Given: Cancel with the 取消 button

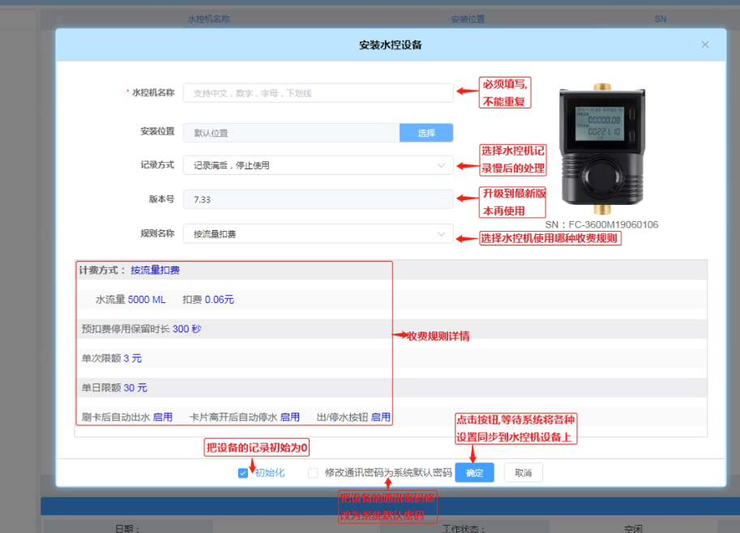Looking at the screenshot, I should click(x=523, y=472).
